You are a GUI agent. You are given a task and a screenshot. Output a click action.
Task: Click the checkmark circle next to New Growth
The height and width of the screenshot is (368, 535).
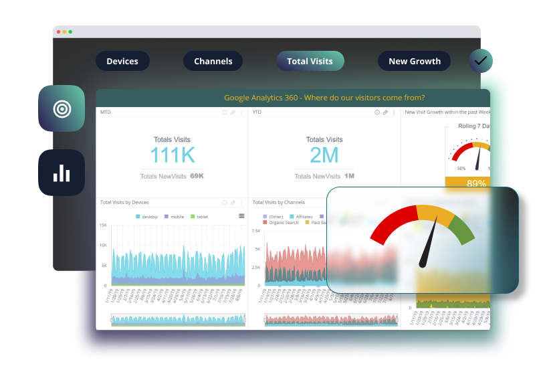coord(480,61)
